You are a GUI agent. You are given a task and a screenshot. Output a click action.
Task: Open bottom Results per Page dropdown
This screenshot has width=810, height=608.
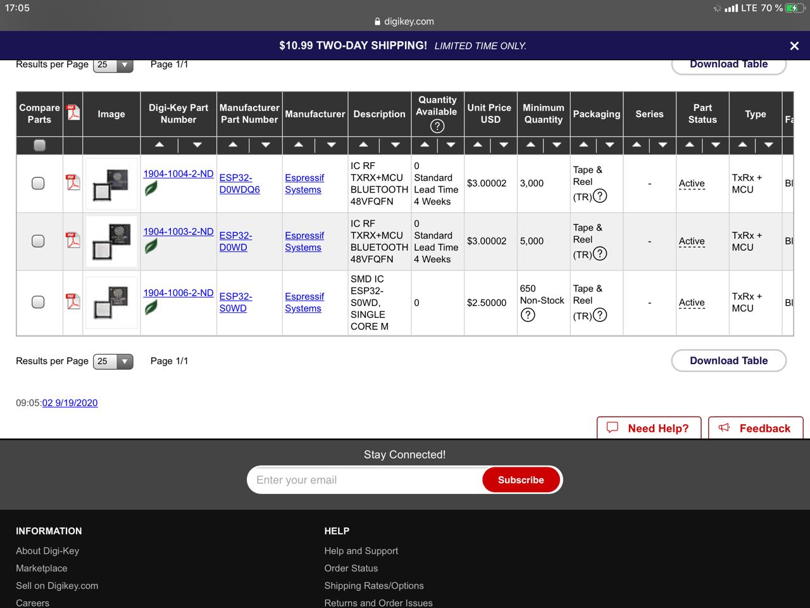(x=113, y=361)
